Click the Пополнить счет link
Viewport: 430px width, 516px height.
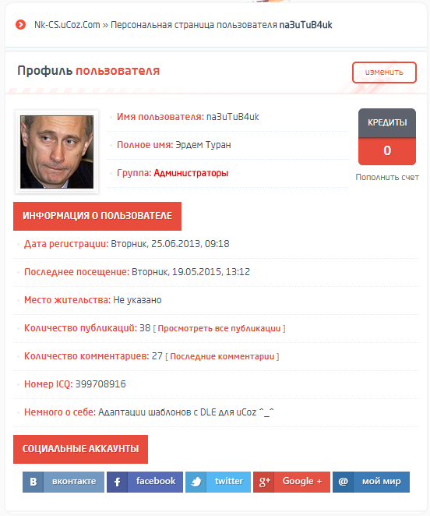pyautogui.click(x=387, y=178)
